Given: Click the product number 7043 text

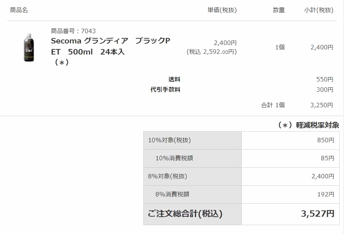Looking at the screenshot, I should coord(73,31).
